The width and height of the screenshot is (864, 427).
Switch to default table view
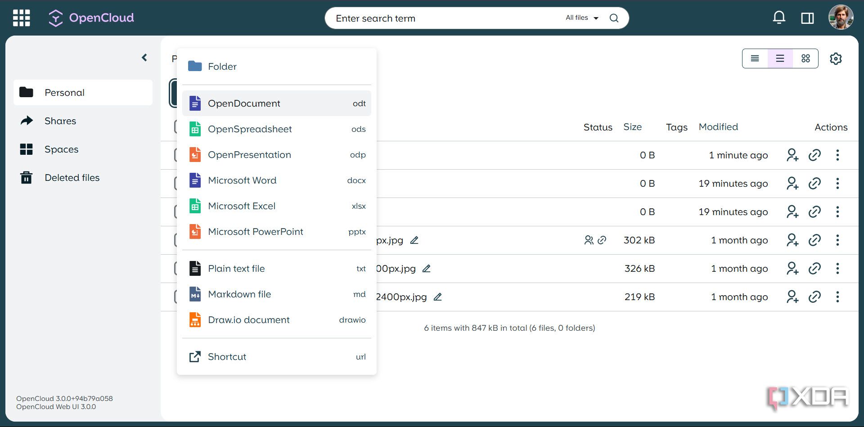780,58
